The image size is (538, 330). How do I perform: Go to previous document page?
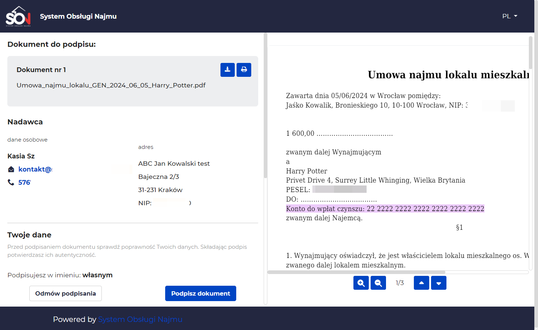pos(422,283)
